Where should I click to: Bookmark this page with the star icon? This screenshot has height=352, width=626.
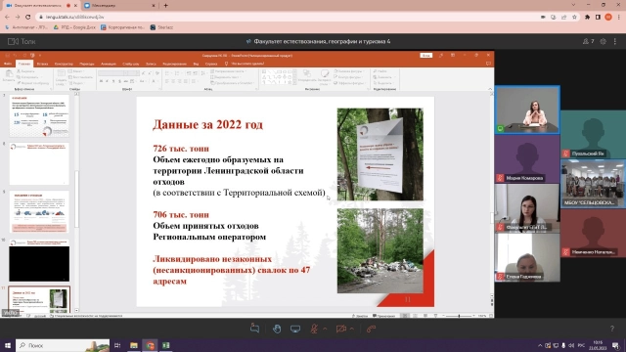coord(574,18)
